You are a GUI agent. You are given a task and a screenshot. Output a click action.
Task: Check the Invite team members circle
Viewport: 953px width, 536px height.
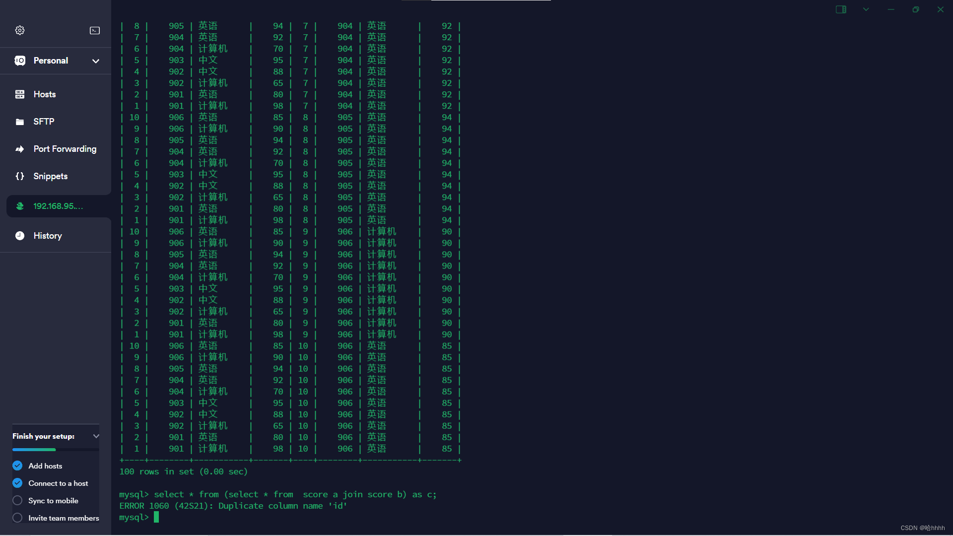pyautogui.click(x=17, y=518)
